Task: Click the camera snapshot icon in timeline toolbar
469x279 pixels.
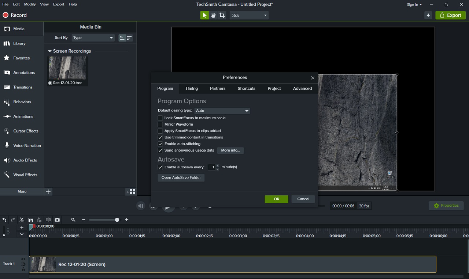Action: [x=57, y=220]
